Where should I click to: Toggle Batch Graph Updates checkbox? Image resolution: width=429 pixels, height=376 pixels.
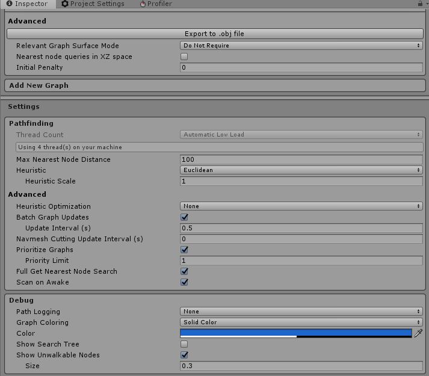tap(184, 217)
